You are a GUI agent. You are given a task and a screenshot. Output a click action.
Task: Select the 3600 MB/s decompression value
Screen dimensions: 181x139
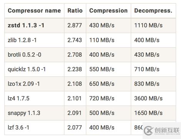coord(148,98)
